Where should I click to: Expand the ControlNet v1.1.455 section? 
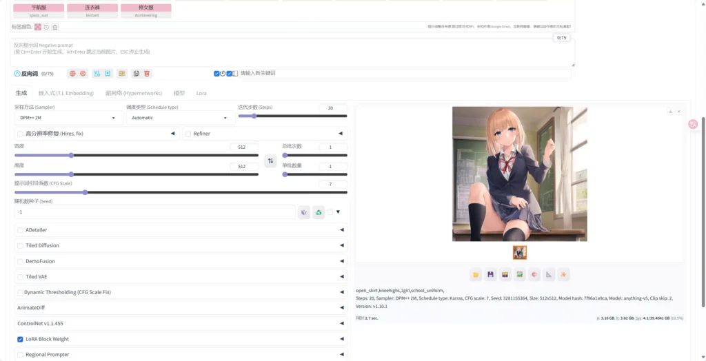click(x=181, y=323)
